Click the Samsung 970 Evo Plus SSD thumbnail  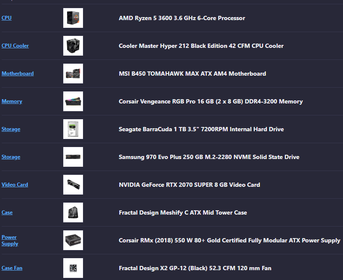pos(73,157)
